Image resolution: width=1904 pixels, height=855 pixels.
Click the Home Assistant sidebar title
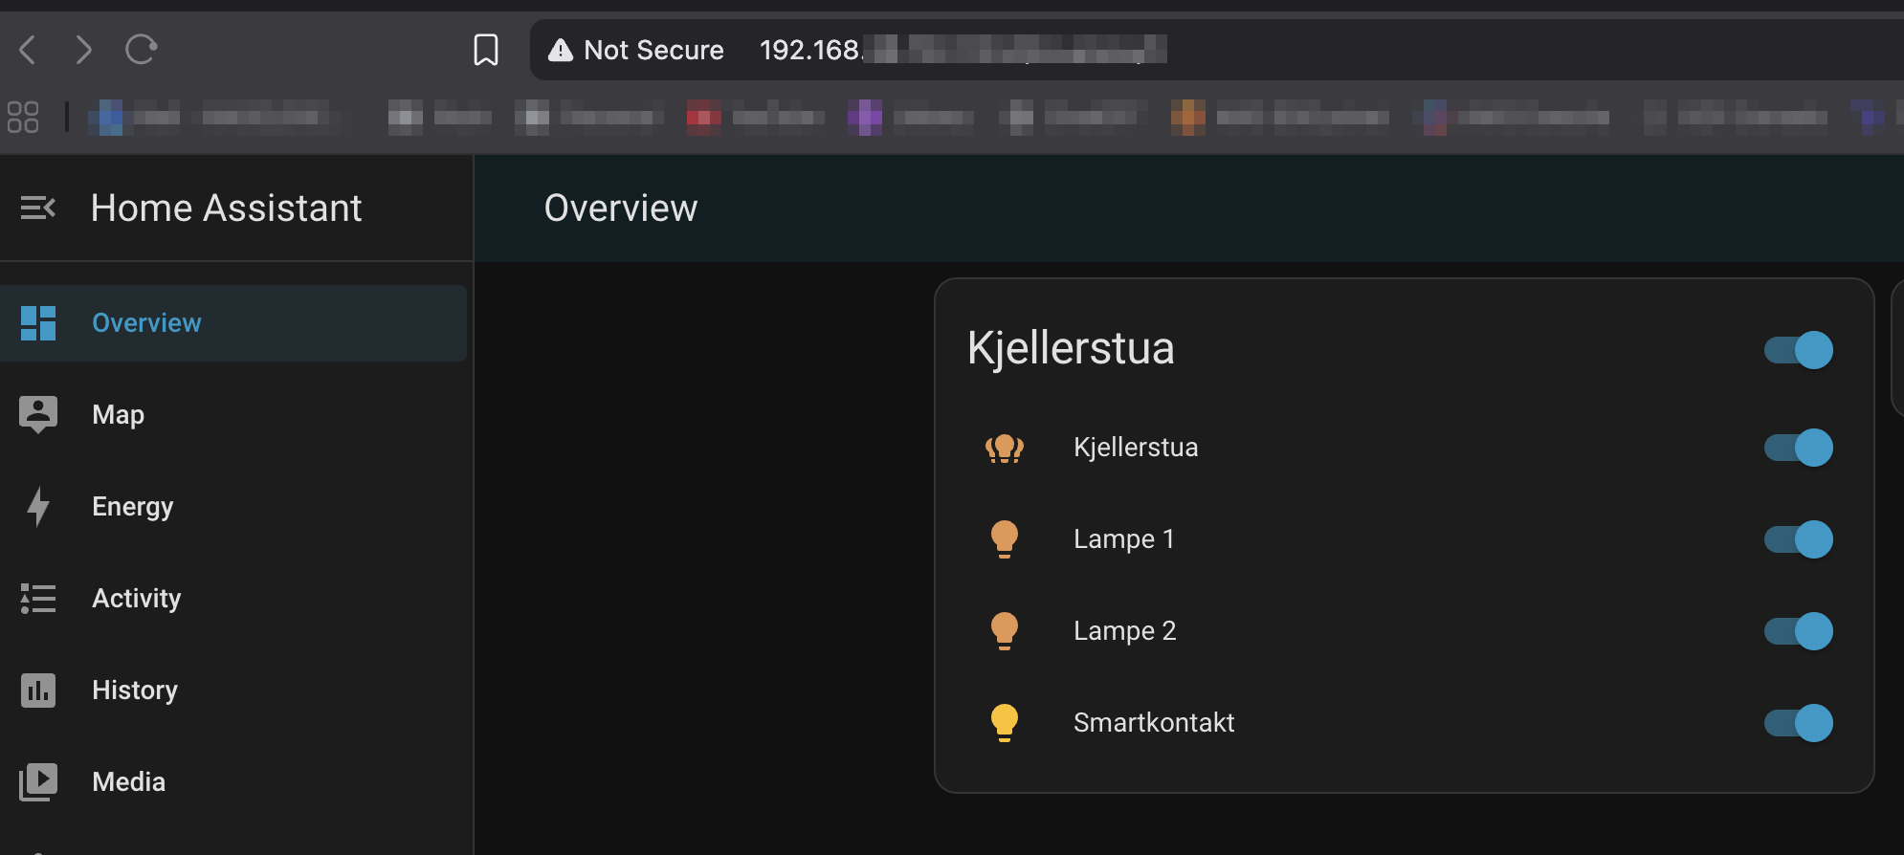tap(227, 208)
